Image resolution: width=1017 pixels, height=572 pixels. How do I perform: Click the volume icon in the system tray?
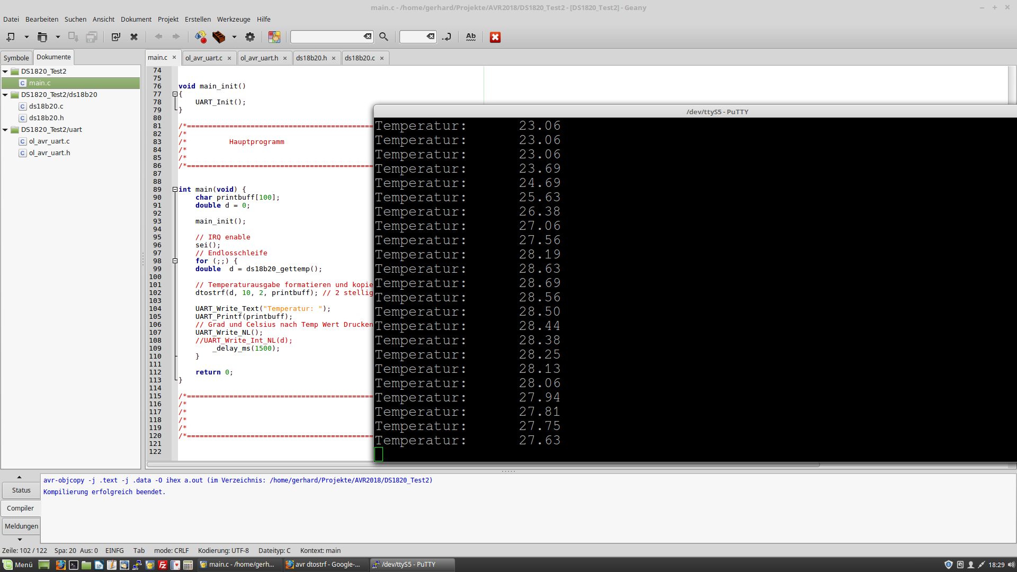[1011, 565]
